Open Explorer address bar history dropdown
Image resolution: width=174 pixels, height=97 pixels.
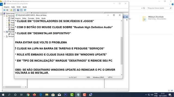(142, 8)
